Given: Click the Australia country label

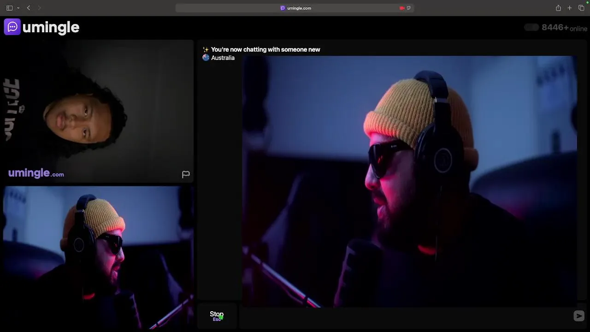Looking at the screenshot, I should click(223, 58).
